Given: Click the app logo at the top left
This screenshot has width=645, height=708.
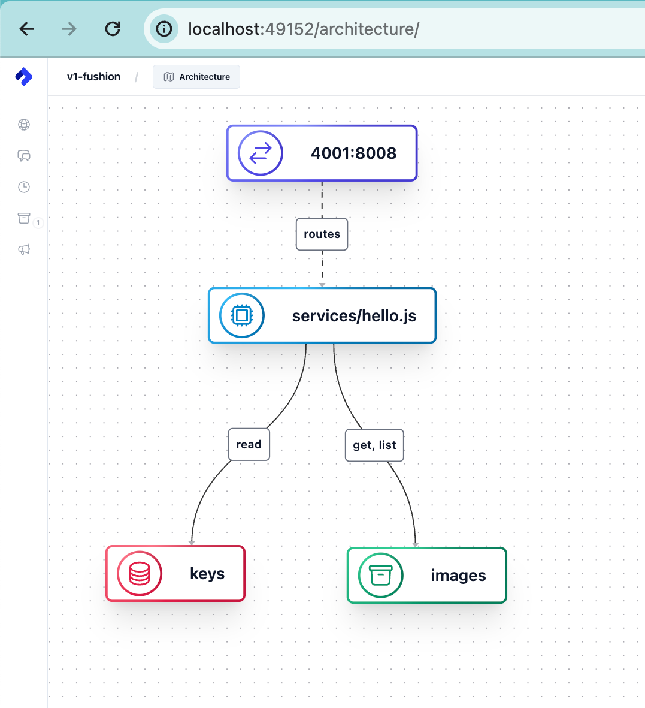Looking at the screenshot, I should 23,77.
